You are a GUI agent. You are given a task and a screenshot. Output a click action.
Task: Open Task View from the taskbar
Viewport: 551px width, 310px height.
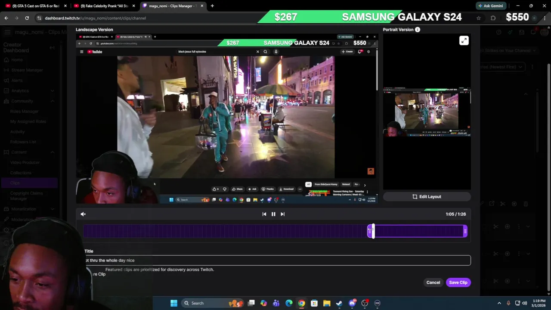[251, 303]
